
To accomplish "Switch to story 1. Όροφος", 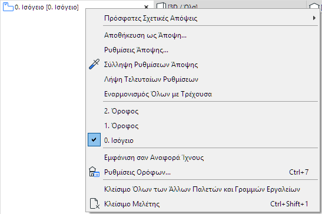I will tap(203, 126).
